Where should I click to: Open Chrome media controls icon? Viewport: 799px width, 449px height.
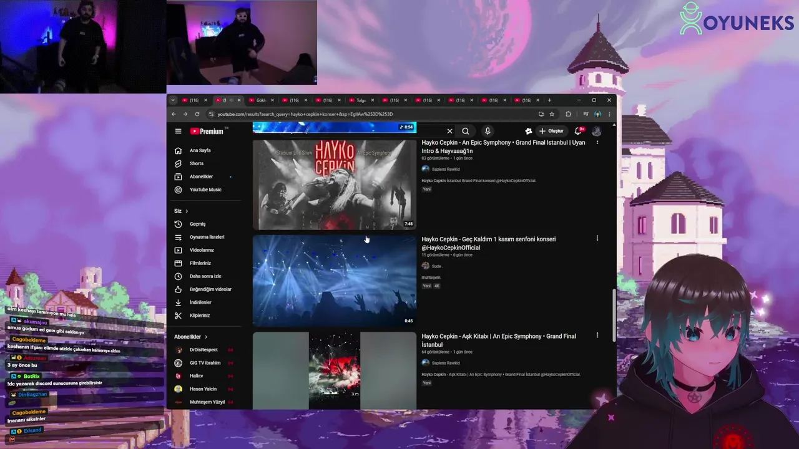[586, 114]
